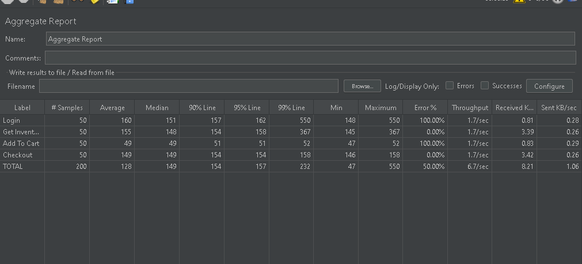Click Checkout's Min value 146
This screenshot has height=264, width=582.
point(349,154)
